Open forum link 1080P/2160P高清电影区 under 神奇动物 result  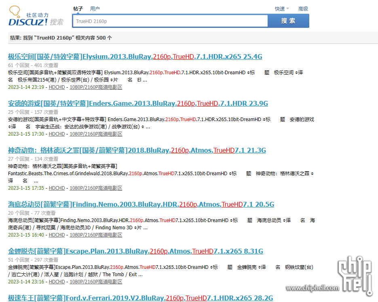[96, 188]
